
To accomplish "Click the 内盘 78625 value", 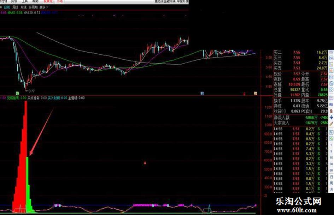I will coord(323,95).
